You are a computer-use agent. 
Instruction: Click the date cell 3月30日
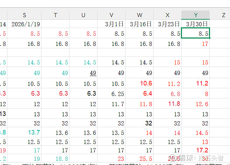coord(195,24)
